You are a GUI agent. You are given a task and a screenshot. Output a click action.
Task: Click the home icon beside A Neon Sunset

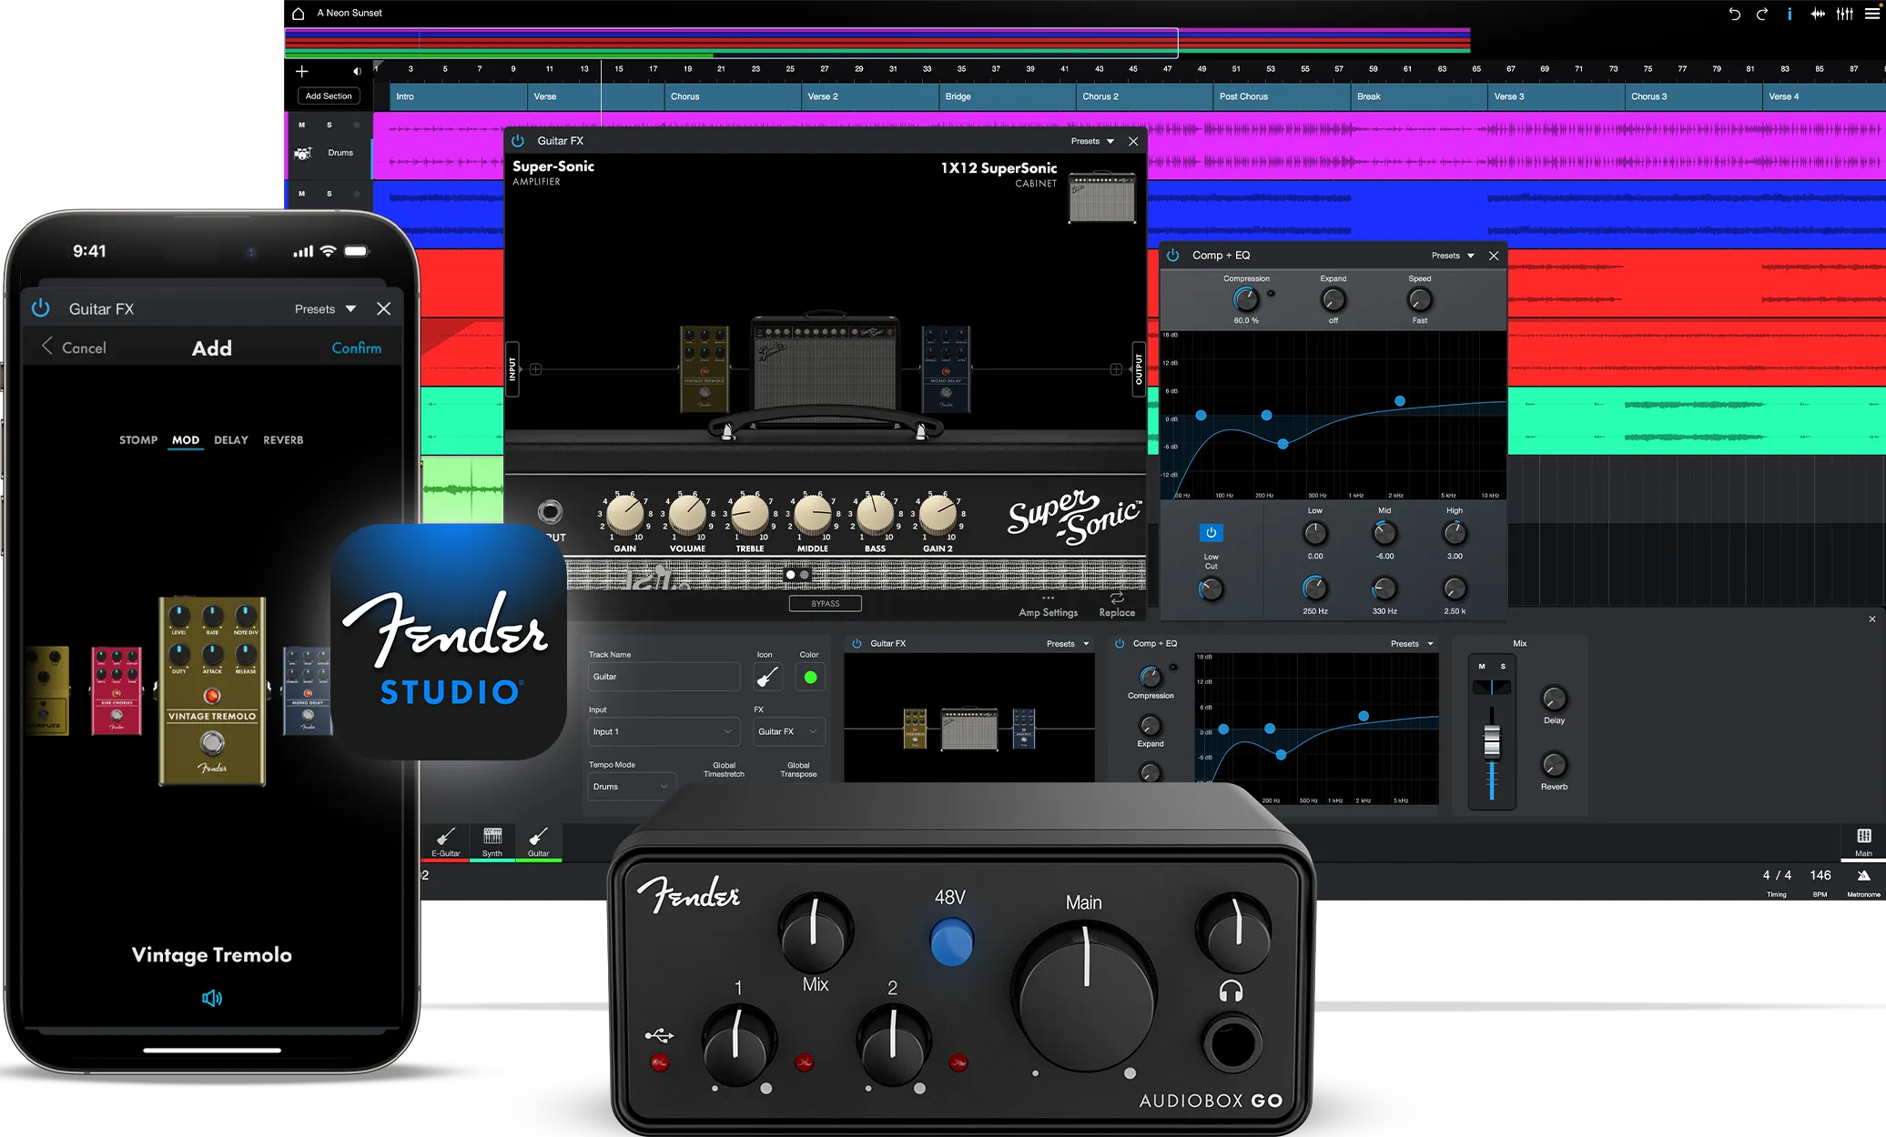[x=298, y=13]
